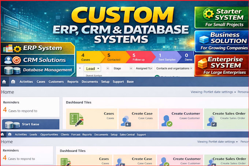Open Sales Central menu in lower navigation bar

[x=127, y=135]
